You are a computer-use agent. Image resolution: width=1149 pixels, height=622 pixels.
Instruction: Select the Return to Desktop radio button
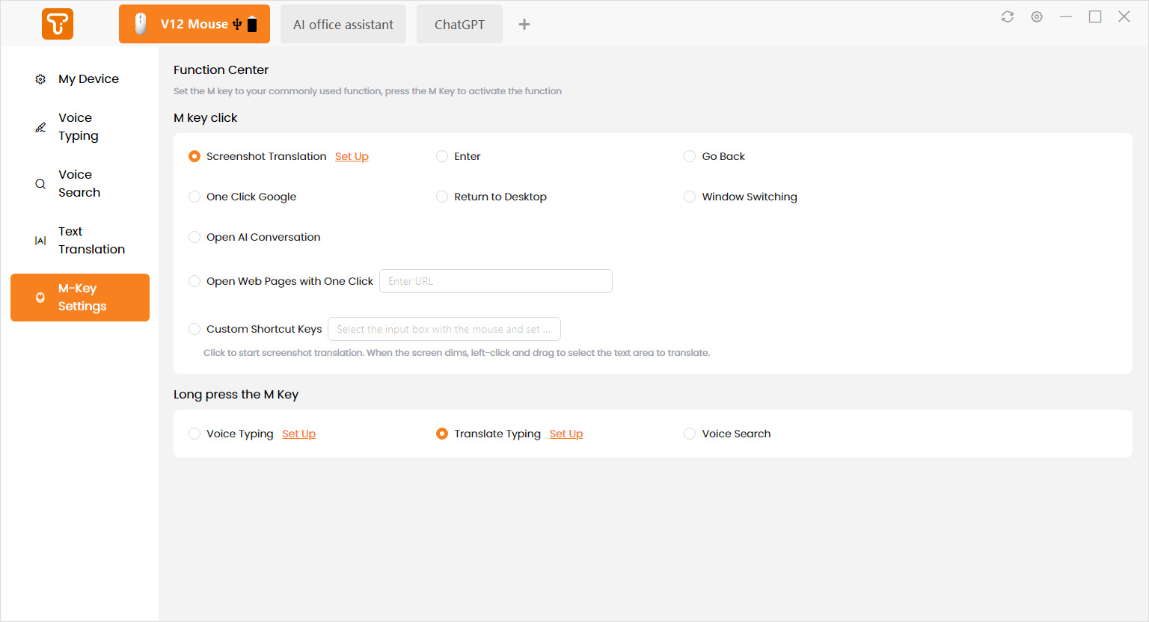[442, 197]
